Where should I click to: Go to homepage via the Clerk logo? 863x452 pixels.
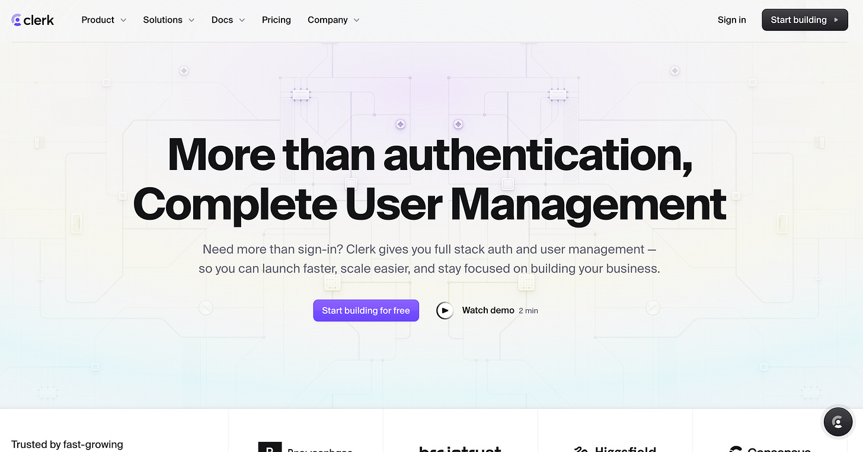33,20
